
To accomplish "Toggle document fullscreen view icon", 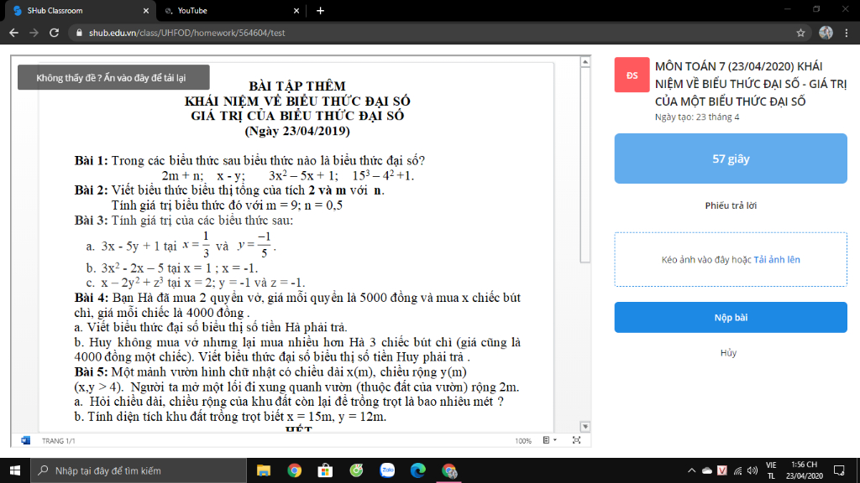I will (x=576, y=440).
